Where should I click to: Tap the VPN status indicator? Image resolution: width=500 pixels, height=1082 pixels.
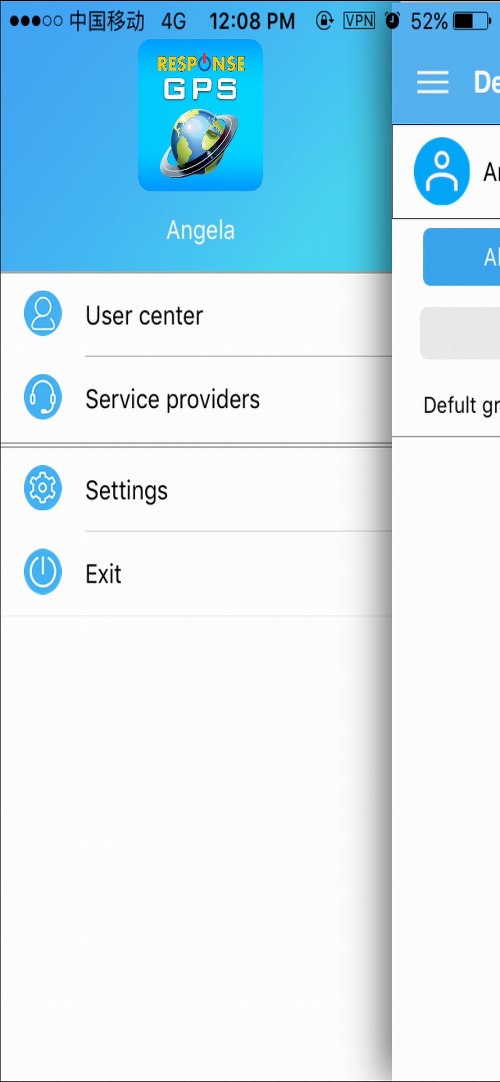(359, 20)
